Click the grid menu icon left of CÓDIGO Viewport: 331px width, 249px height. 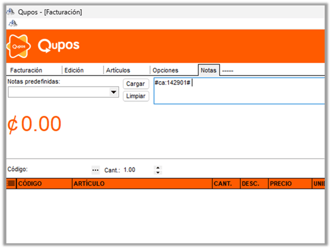11,184
